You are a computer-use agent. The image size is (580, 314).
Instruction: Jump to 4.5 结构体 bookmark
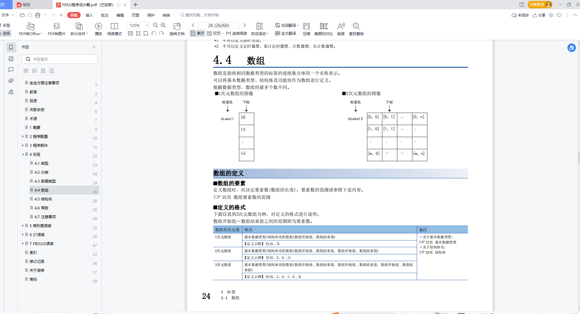click(x=43, y=199)
